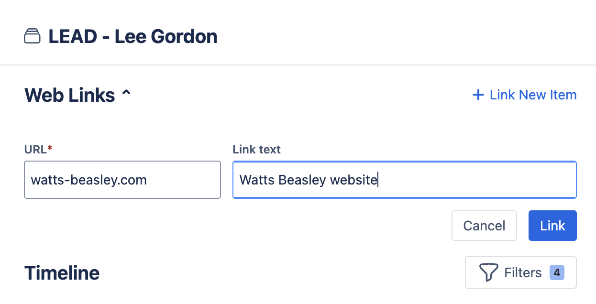Open the Filters dropdown button

(520, 273)
